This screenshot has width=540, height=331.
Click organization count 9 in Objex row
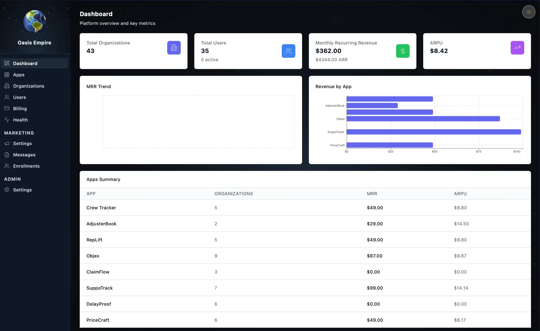[216, 256]
